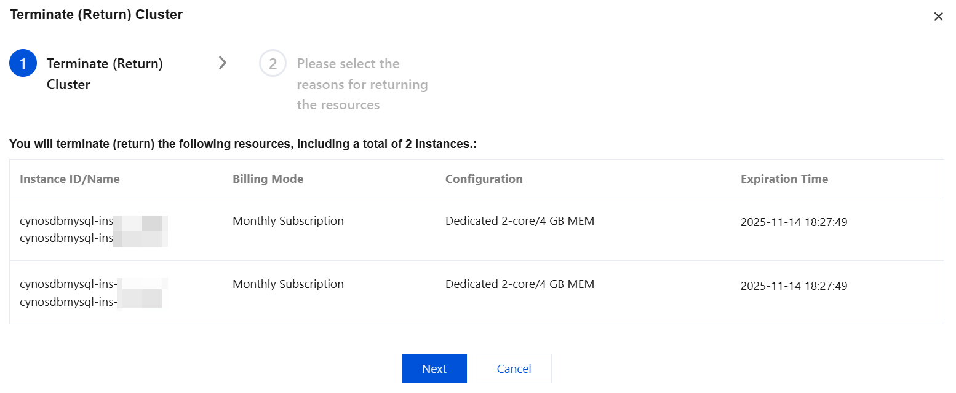Viewport: 956px width, 393px height.
Task: Click second row's expiration time value
Action: [x=794, y=286]
